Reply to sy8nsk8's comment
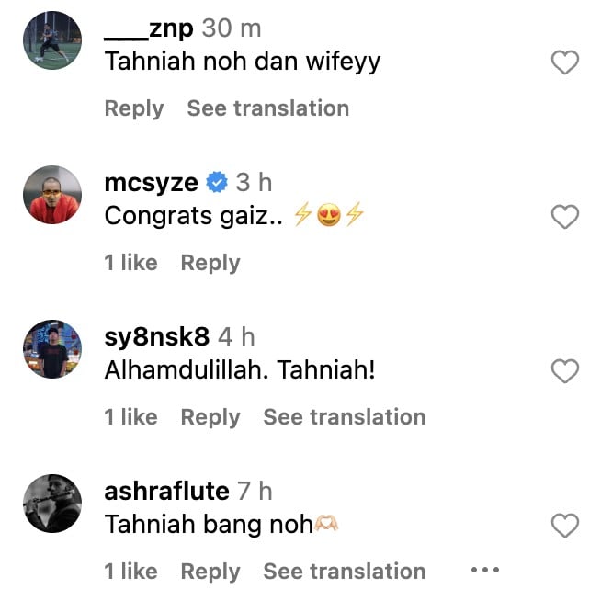The image size is (601, 612). pyautogui.click(x=210, y=417)
